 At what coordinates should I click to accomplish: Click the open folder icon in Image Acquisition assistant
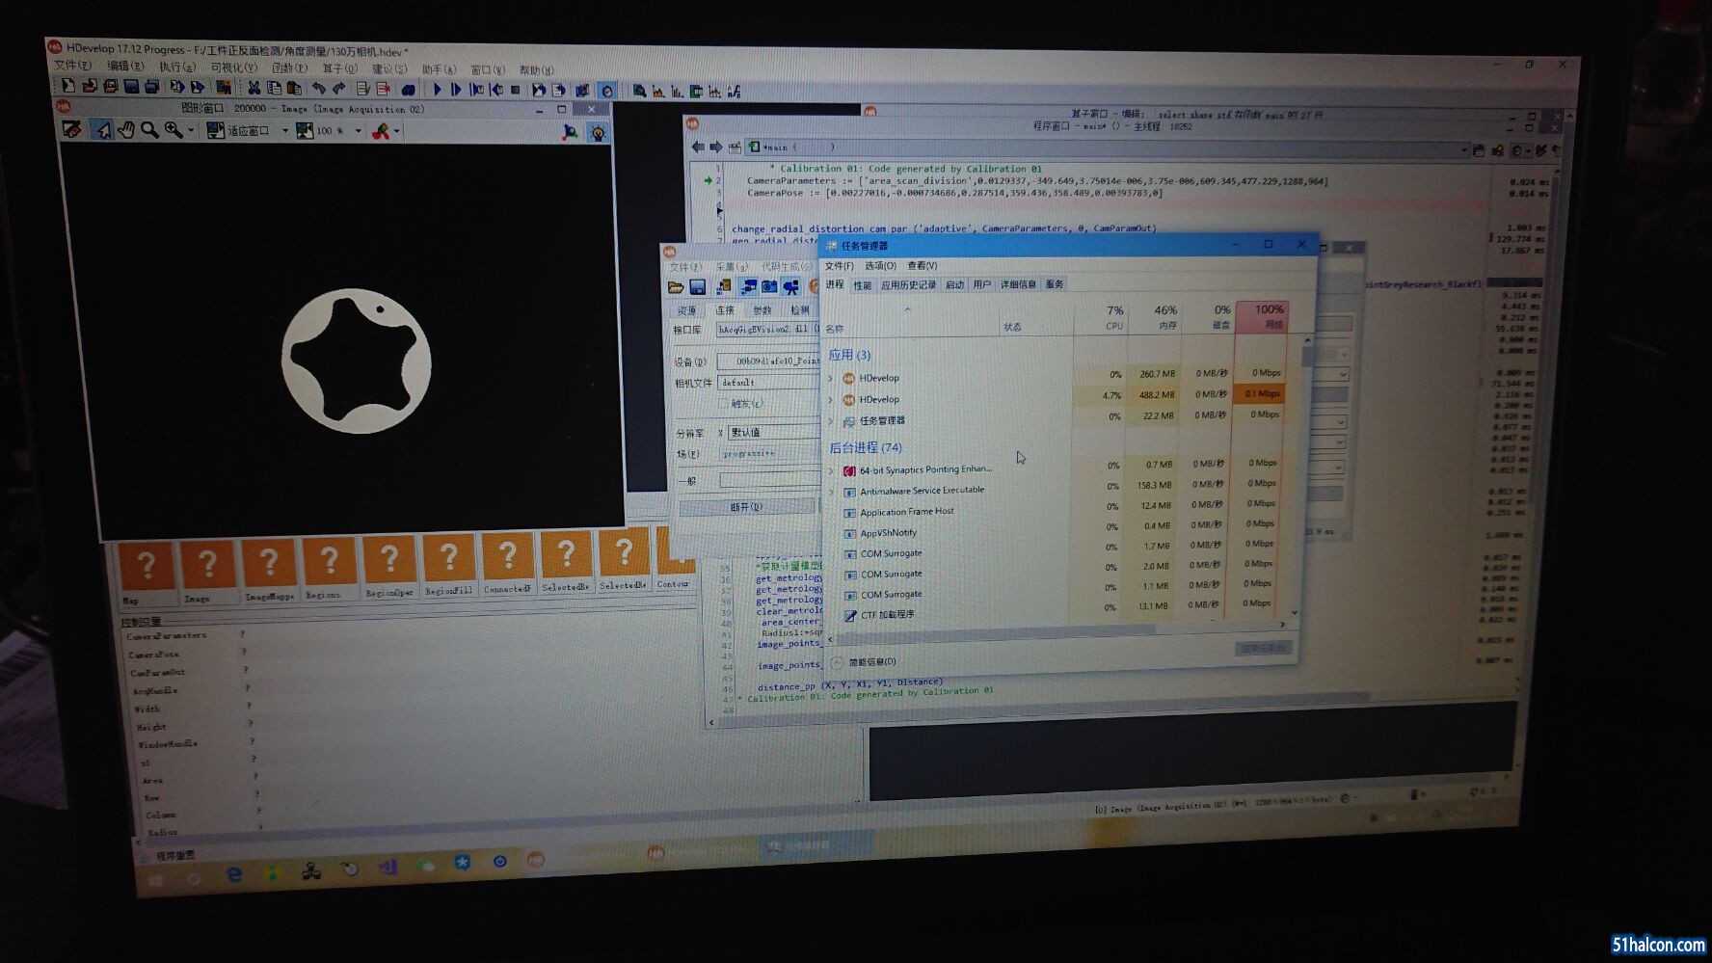[x=676, y=287]
